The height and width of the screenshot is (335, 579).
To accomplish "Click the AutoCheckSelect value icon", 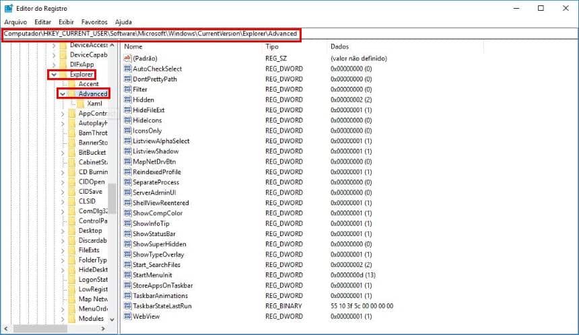I will (x=128, y=69).
